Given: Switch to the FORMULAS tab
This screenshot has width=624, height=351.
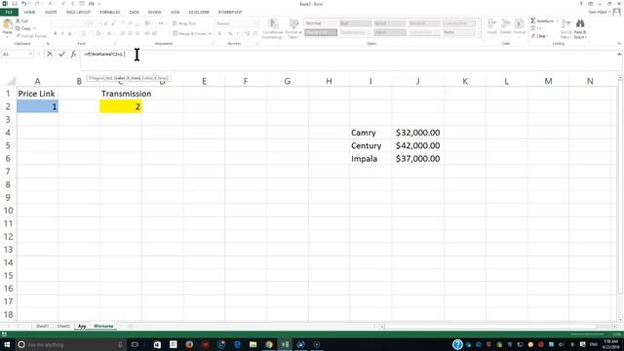Looking at the screenshot, I should (110, 12).
